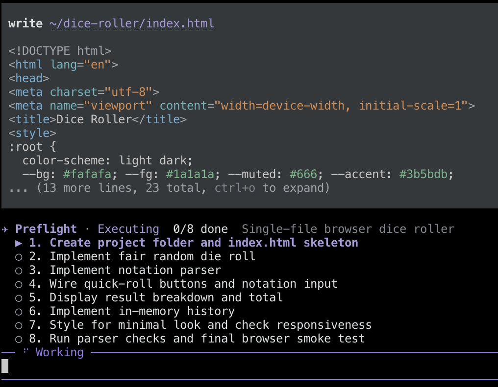Image resolution: width=498 pixels, height=387 pixels.
Task: Click the prompt input field with cursor
Action: [249, 366]
